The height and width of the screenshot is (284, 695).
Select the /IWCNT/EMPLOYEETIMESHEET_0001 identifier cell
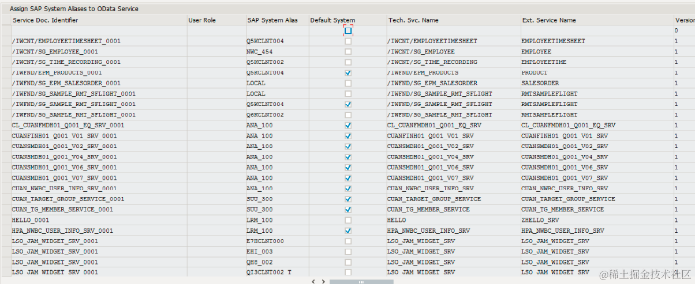[x=98, y=41]
